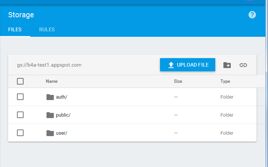Check the public/ folder checkbox
This screenshot has height=167, width=268.
[x=20, y=115]
